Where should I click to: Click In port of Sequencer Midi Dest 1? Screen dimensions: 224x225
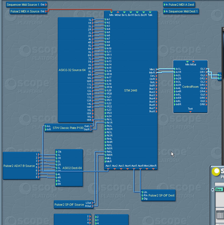tap(165, 11)
